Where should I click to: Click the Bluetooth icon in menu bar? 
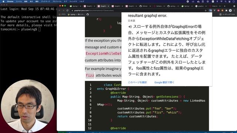(x=217, y=1)
